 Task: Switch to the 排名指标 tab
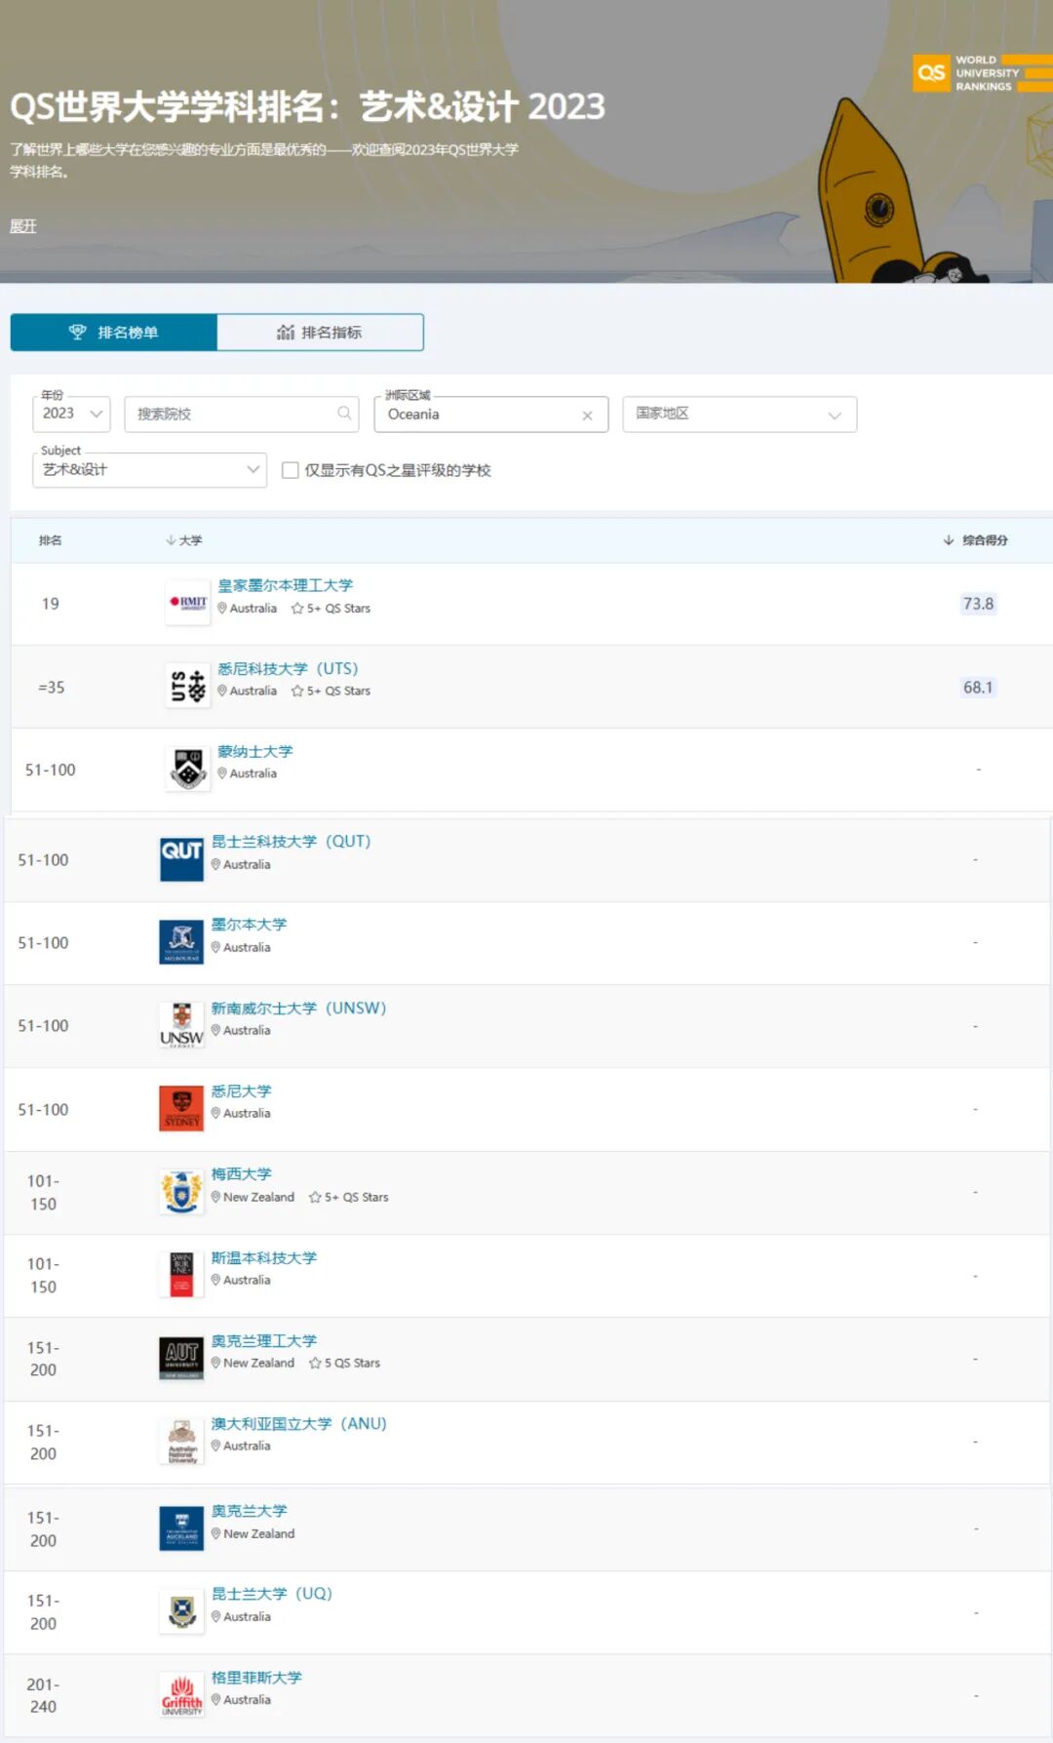(320, 333)
